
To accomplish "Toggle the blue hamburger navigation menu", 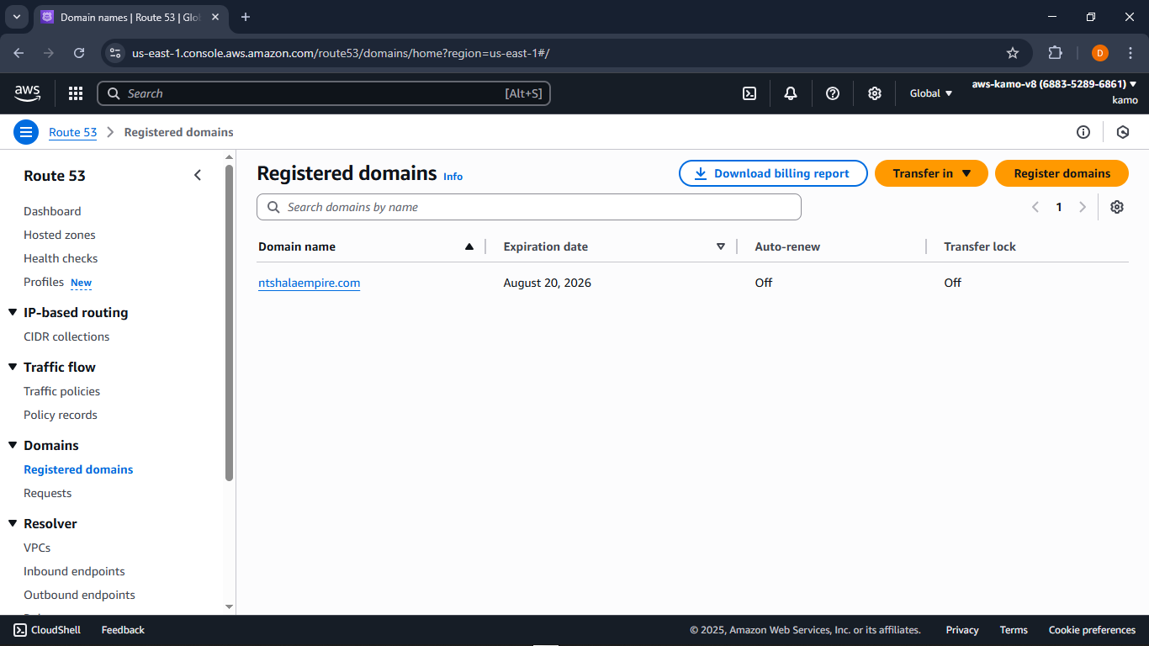I will [26, 132].
